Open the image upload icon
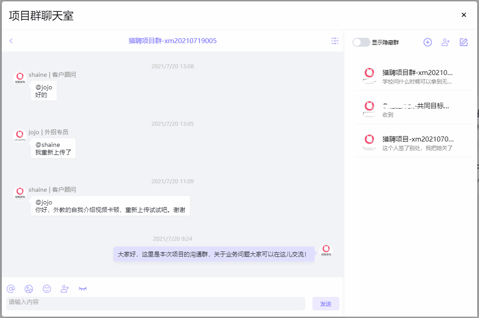Image resolution: width=479 pixels, height=318 pixels. coord(29,289)
